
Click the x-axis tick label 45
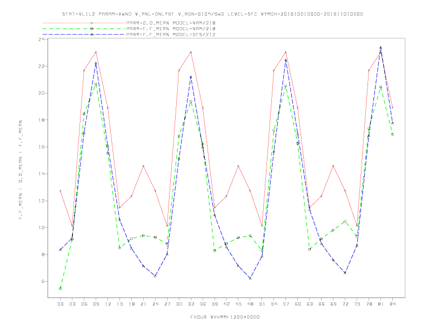[x=238, y=304]
